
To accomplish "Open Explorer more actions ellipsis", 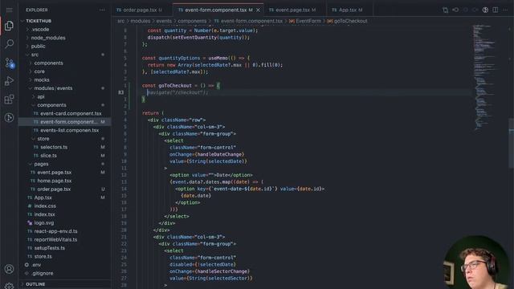I will pos(102,10).
